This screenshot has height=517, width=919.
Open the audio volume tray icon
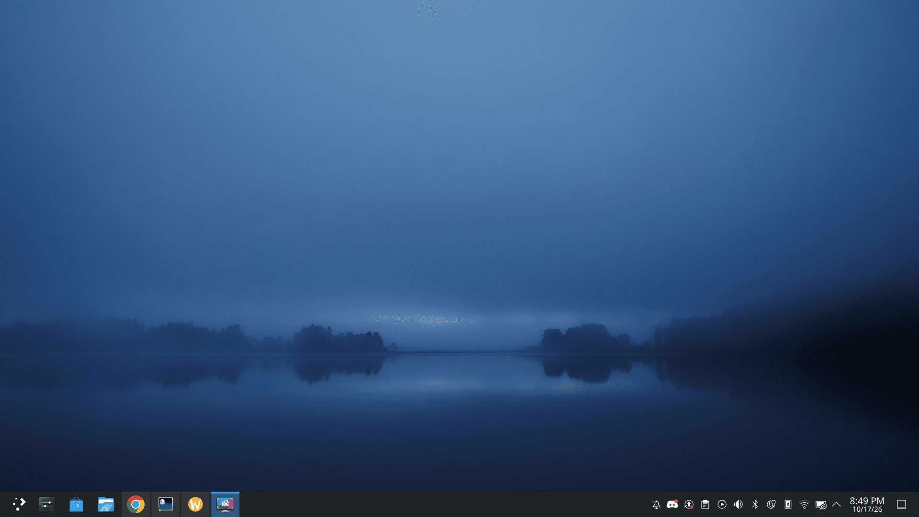point(738,505)
